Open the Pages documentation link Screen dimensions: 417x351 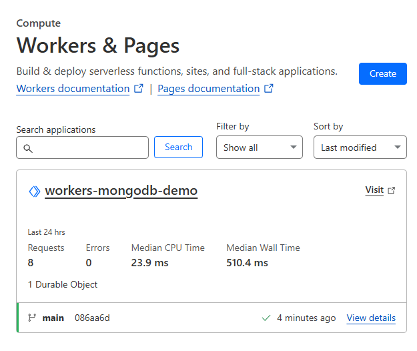208,89
